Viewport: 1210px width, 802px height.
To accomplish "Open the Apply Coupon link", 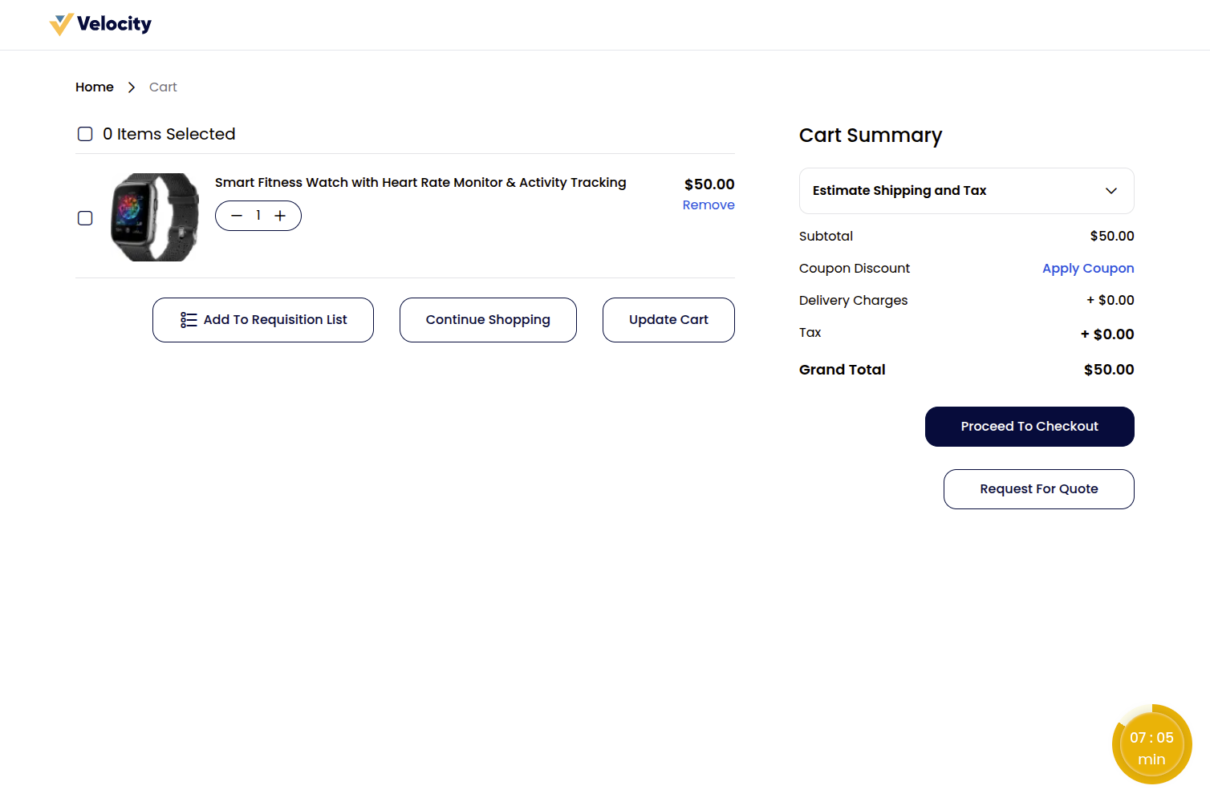I will point(1088,269).
